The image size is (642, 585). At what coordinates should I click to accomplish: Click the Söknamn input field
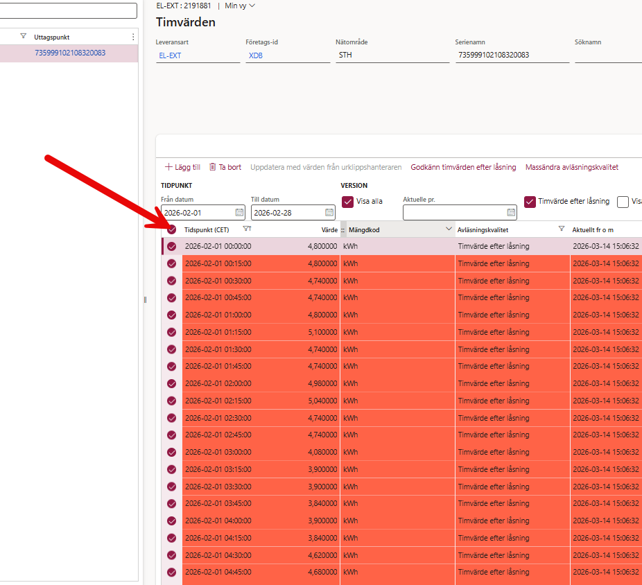607,55
